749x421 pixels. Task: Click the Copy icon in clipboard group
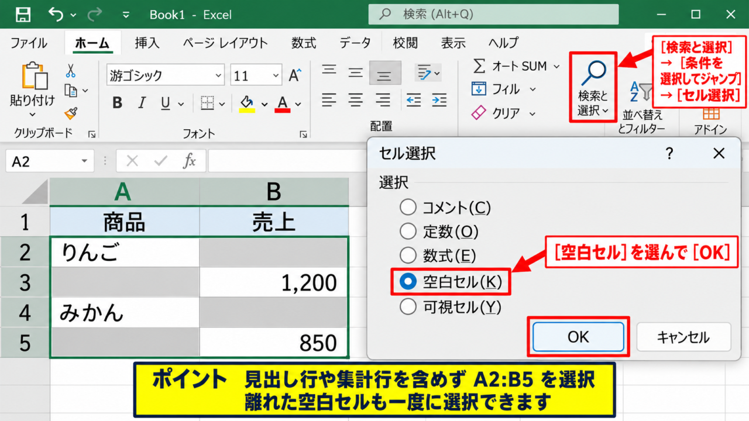pos(71,91)
